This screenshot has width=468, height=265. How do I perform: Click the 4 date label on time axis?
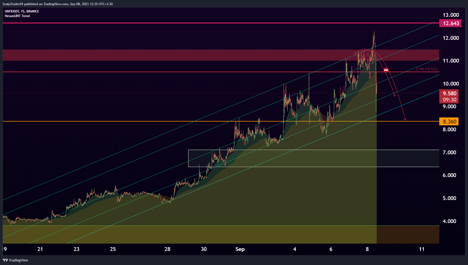(295, 249)
